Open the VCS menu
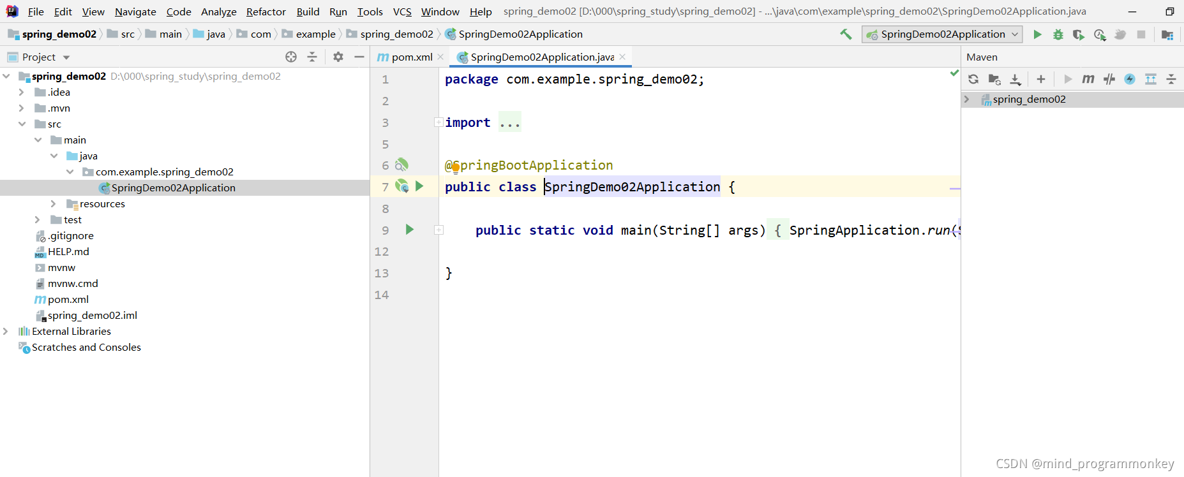 pos(402,11)
